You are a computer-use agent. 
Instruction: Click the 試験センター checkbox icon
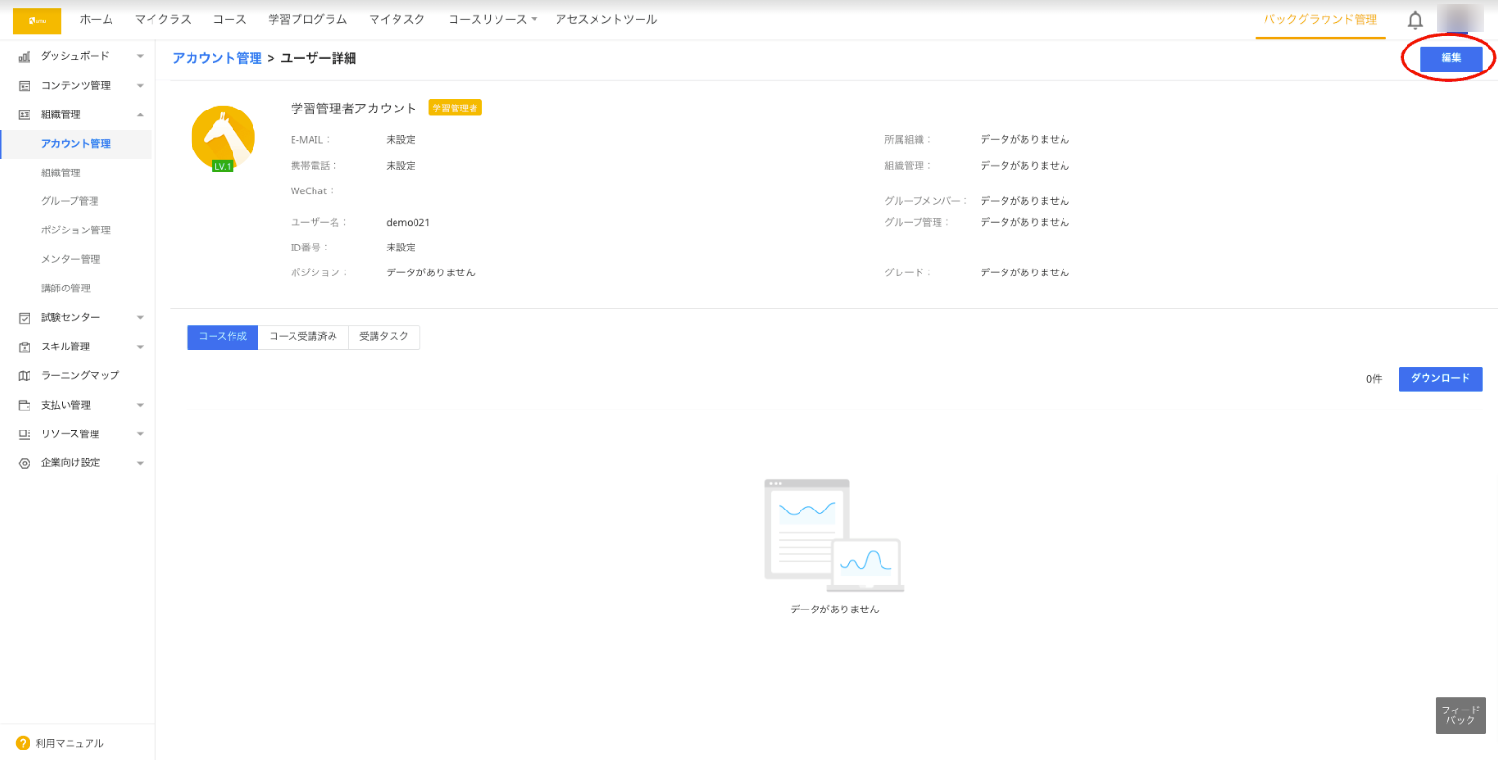click(x=25, y=318)
